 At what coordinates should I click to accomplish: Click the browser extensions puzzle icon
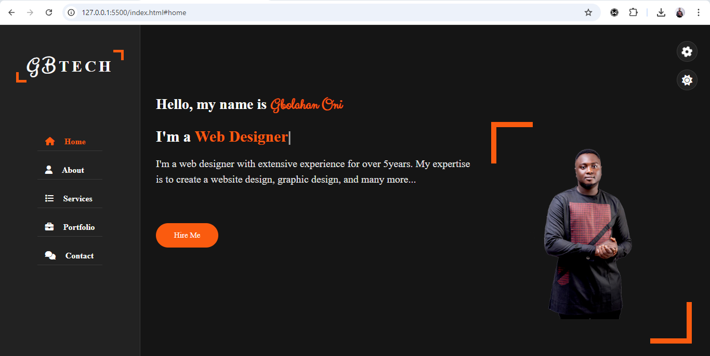click(x=633, y=12)
